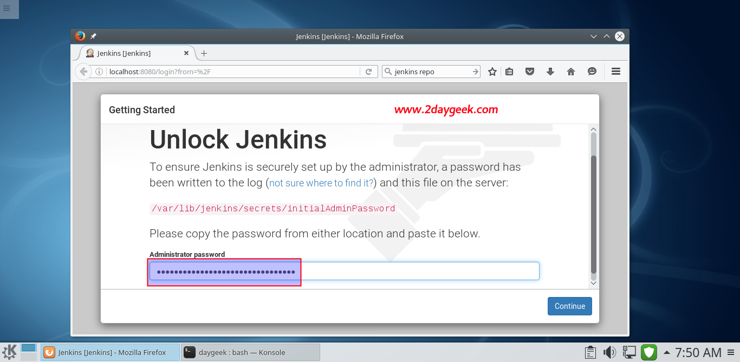Bookmark this page with the star icon
Screen dimensions: 740x362
click(492, 72)
